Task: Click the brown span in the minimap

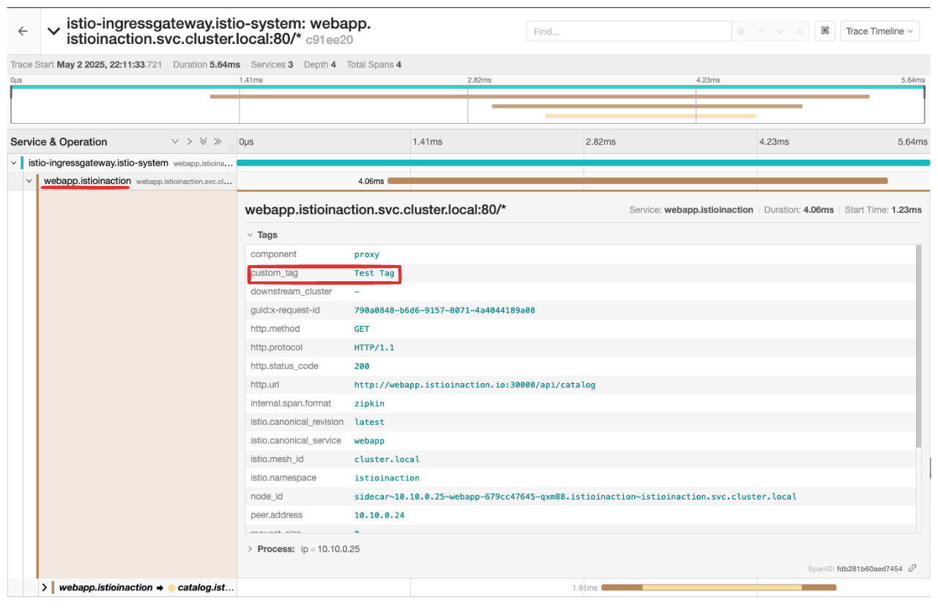Action: pyautogui.click(x=540, y=96)
